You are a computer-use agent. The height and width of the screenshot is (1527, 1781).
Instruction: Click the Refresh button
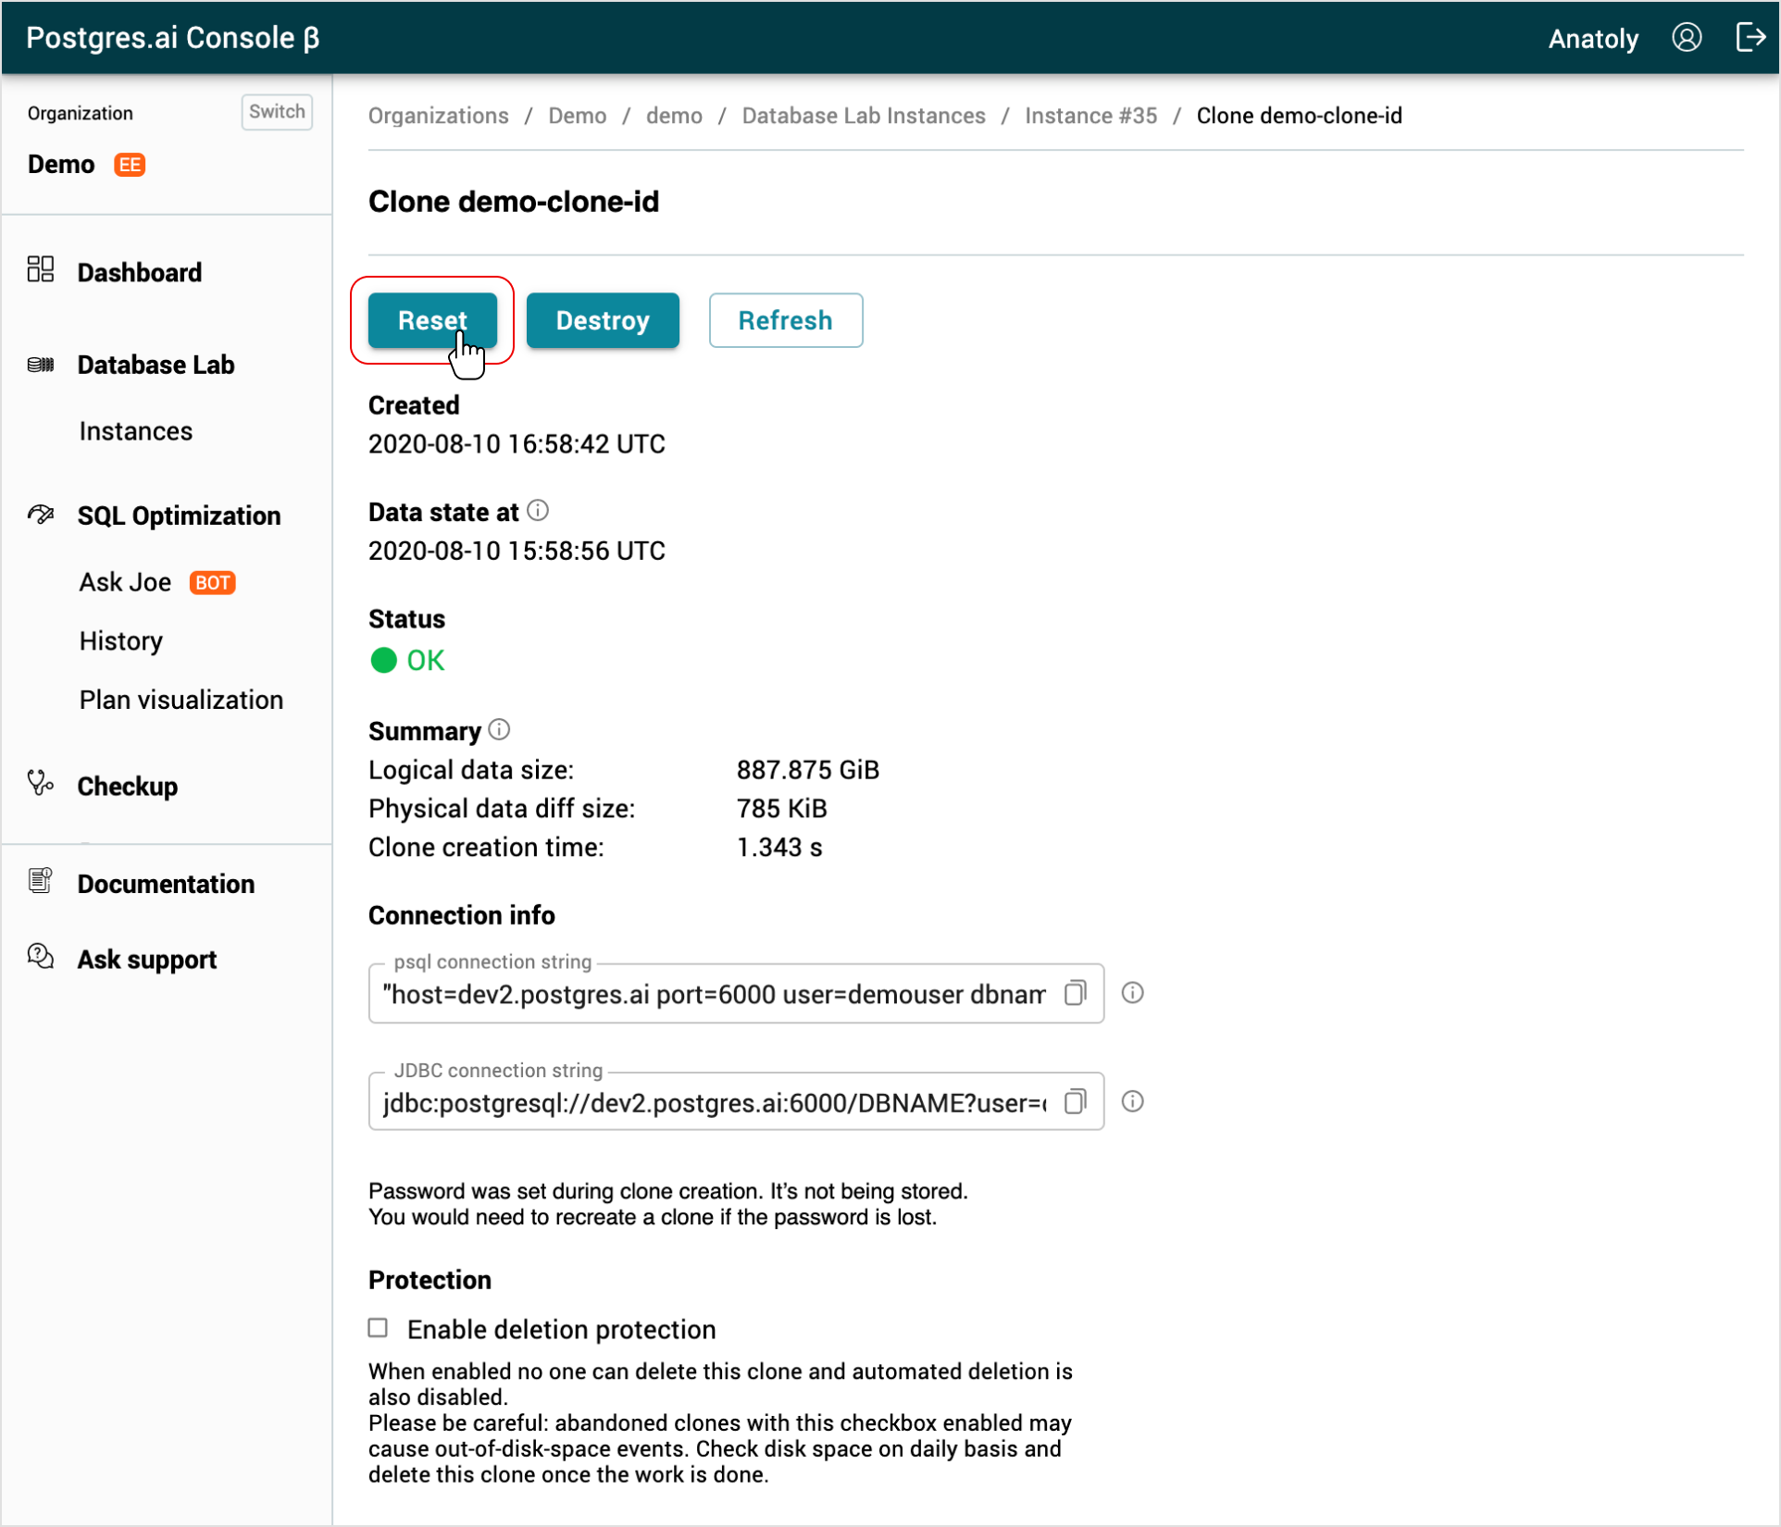click(x=786, y=320)
